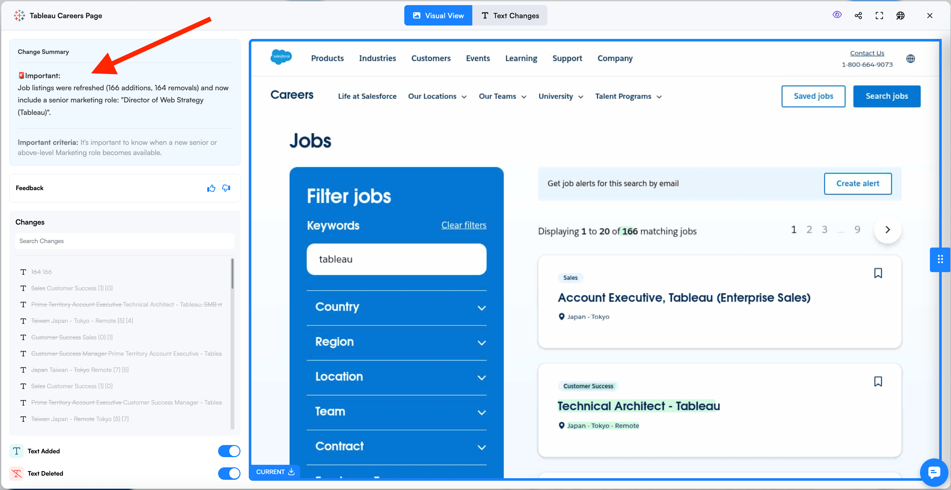Click the Search Changes input field

coord(125,241)
